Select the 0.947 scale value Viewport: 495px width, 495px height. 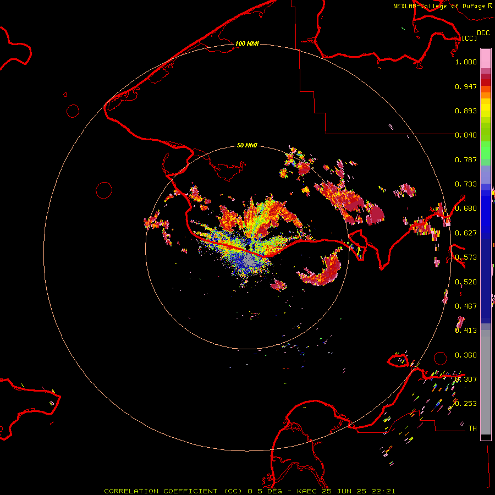click(466, 86)
